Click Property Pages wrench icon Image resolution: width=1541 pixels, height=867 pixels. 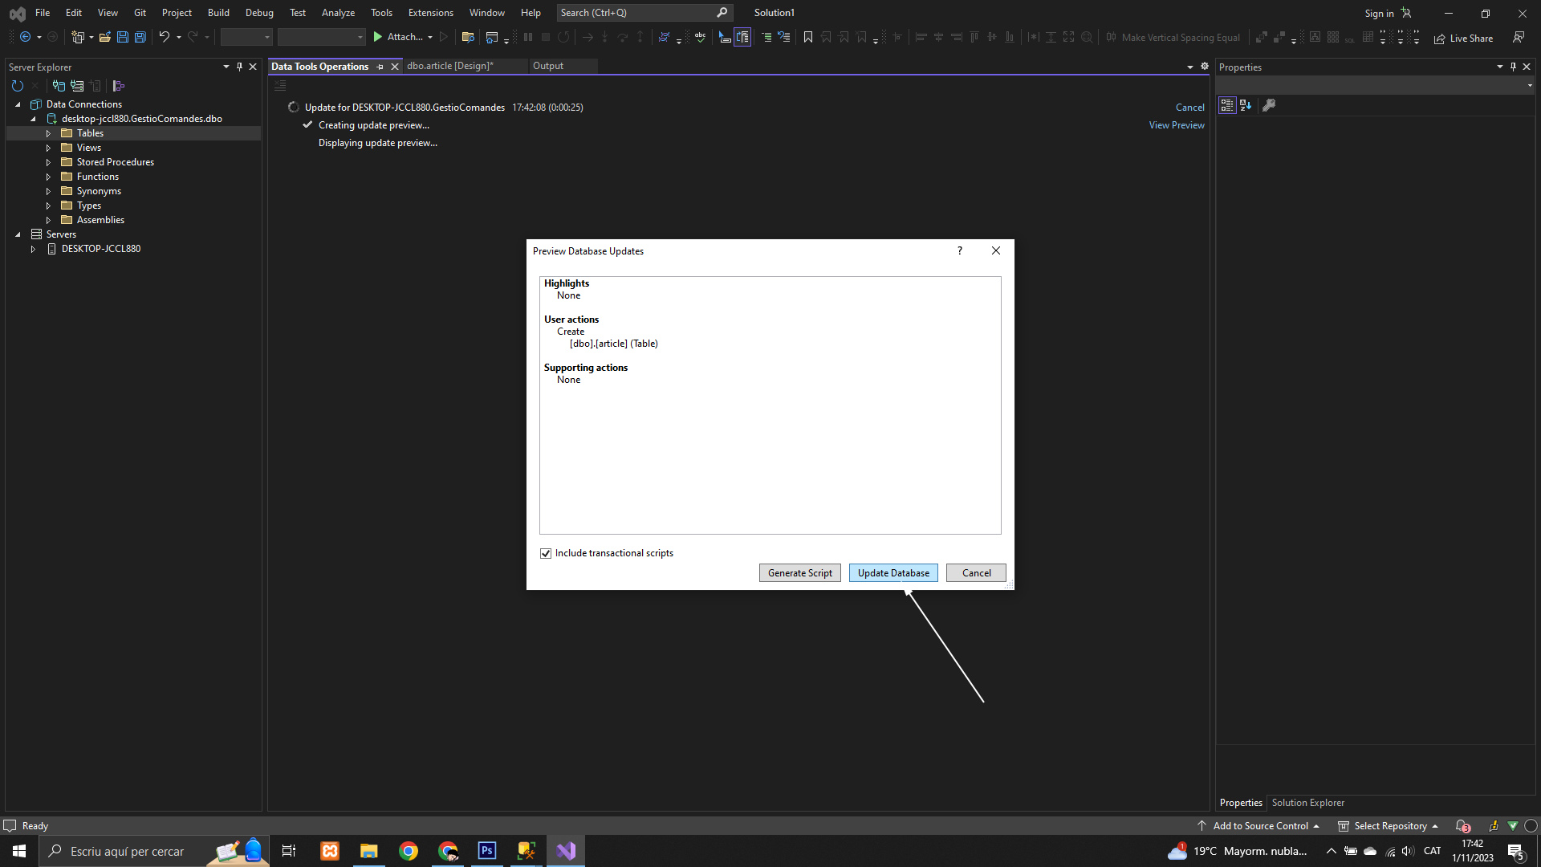[1269, 105]
